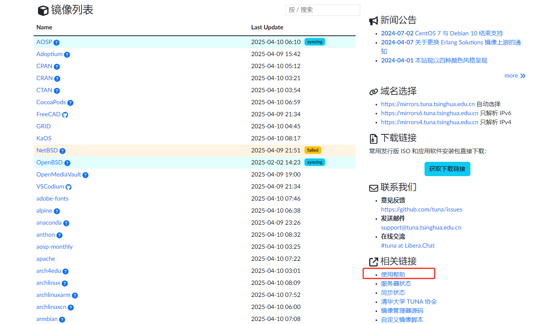The height and width of the screenshot is (324, 560).
Task: Open the CTAN help icon
Action: 57,91
